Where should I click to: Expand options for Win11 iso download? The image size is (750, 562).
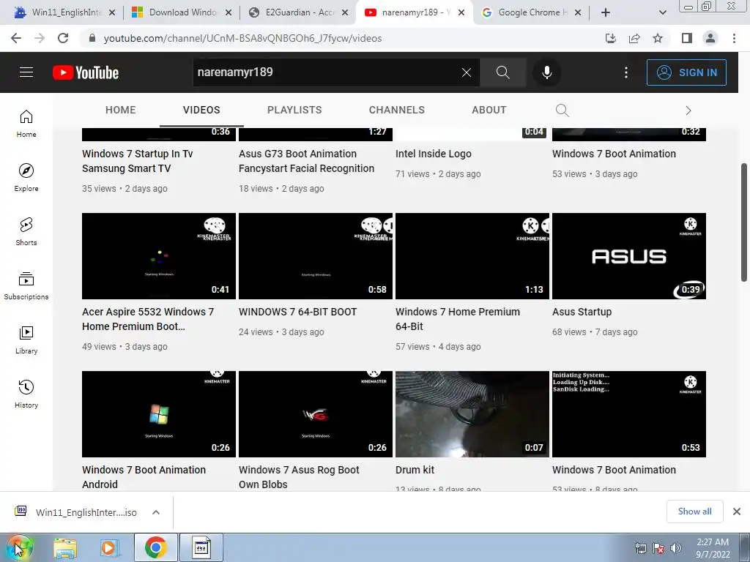pos(155,512)
